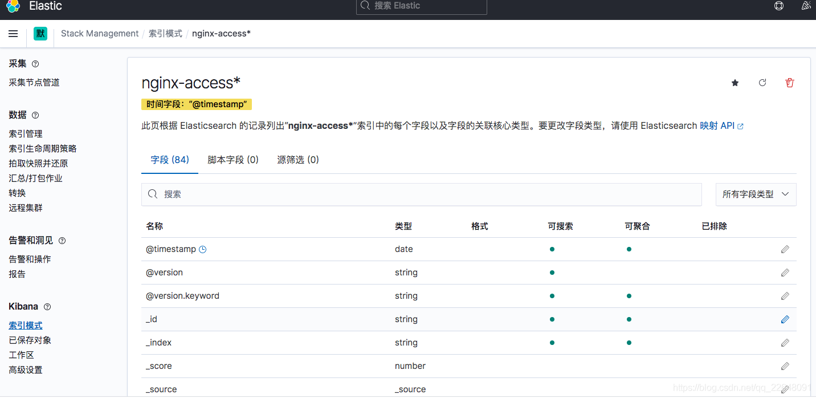Click 索引模式 breadcrumb link
Image resolution: width=816 pixels, height=398 pixels.
click(165, 34)
